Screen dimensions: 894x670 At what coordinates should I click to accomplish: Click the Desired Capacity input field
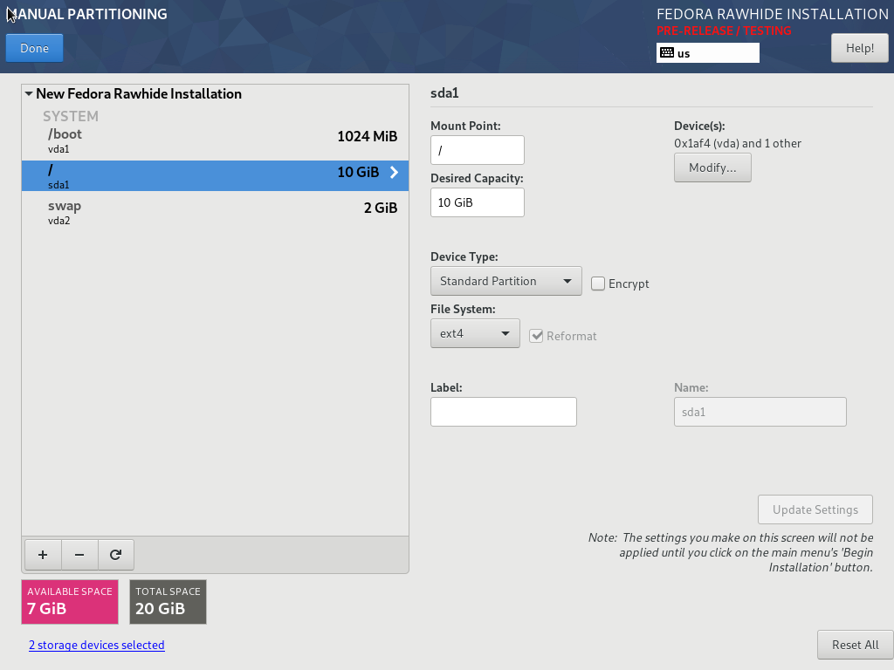[478, 202]
